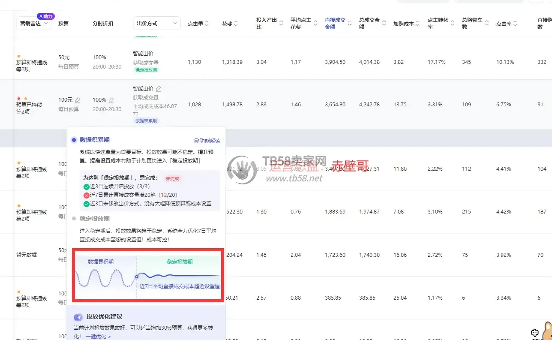Click the 投放优化建议 rocket icon
The width and height of the screenshot is (552, 340).
(78, 317)
